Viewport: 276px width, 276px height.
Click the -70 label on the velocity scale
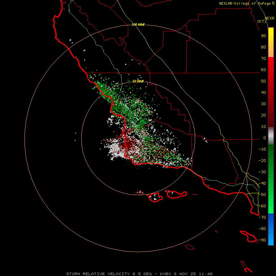[262, 217]
